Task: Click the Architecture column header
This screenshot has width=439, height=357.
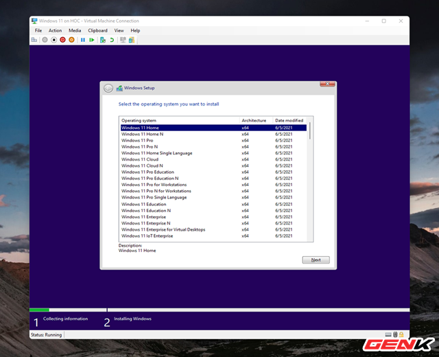Action: 256,121
